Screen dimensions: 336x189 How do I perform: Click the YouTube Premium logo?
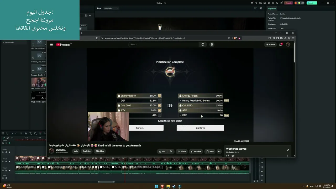[63, 45]
